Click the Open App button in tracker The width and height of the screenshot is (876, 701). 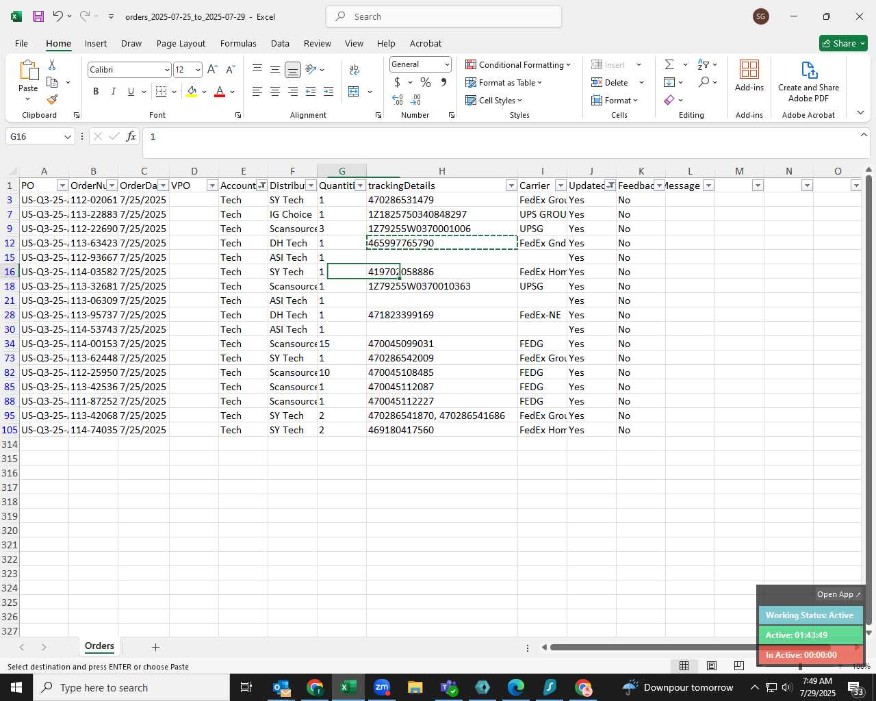[839, 594]
